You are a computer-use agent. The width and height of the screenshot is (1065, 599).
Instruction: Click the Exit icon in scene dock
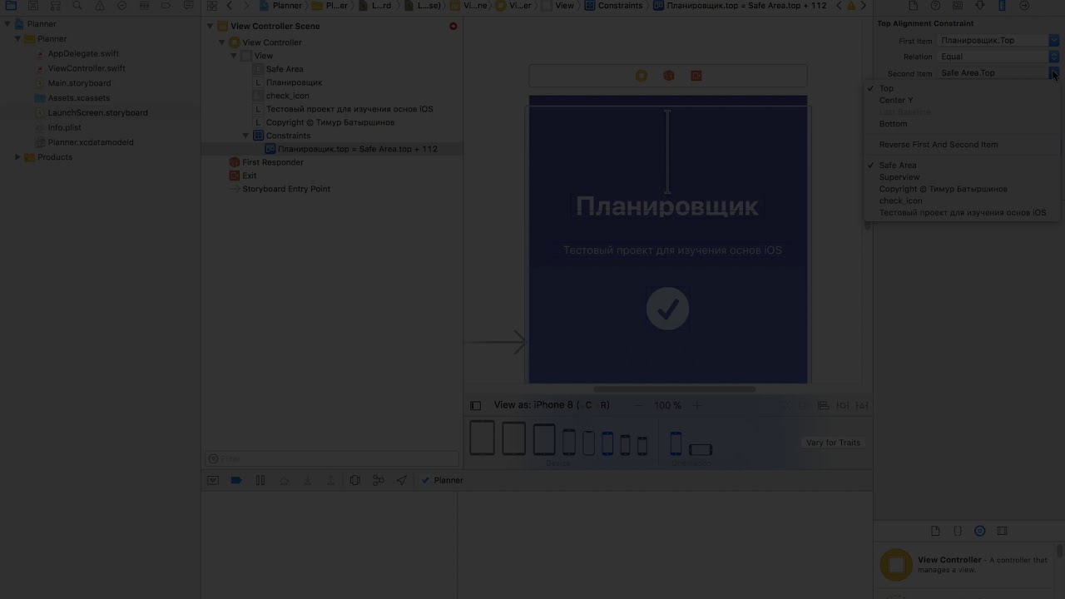[696, 76]
